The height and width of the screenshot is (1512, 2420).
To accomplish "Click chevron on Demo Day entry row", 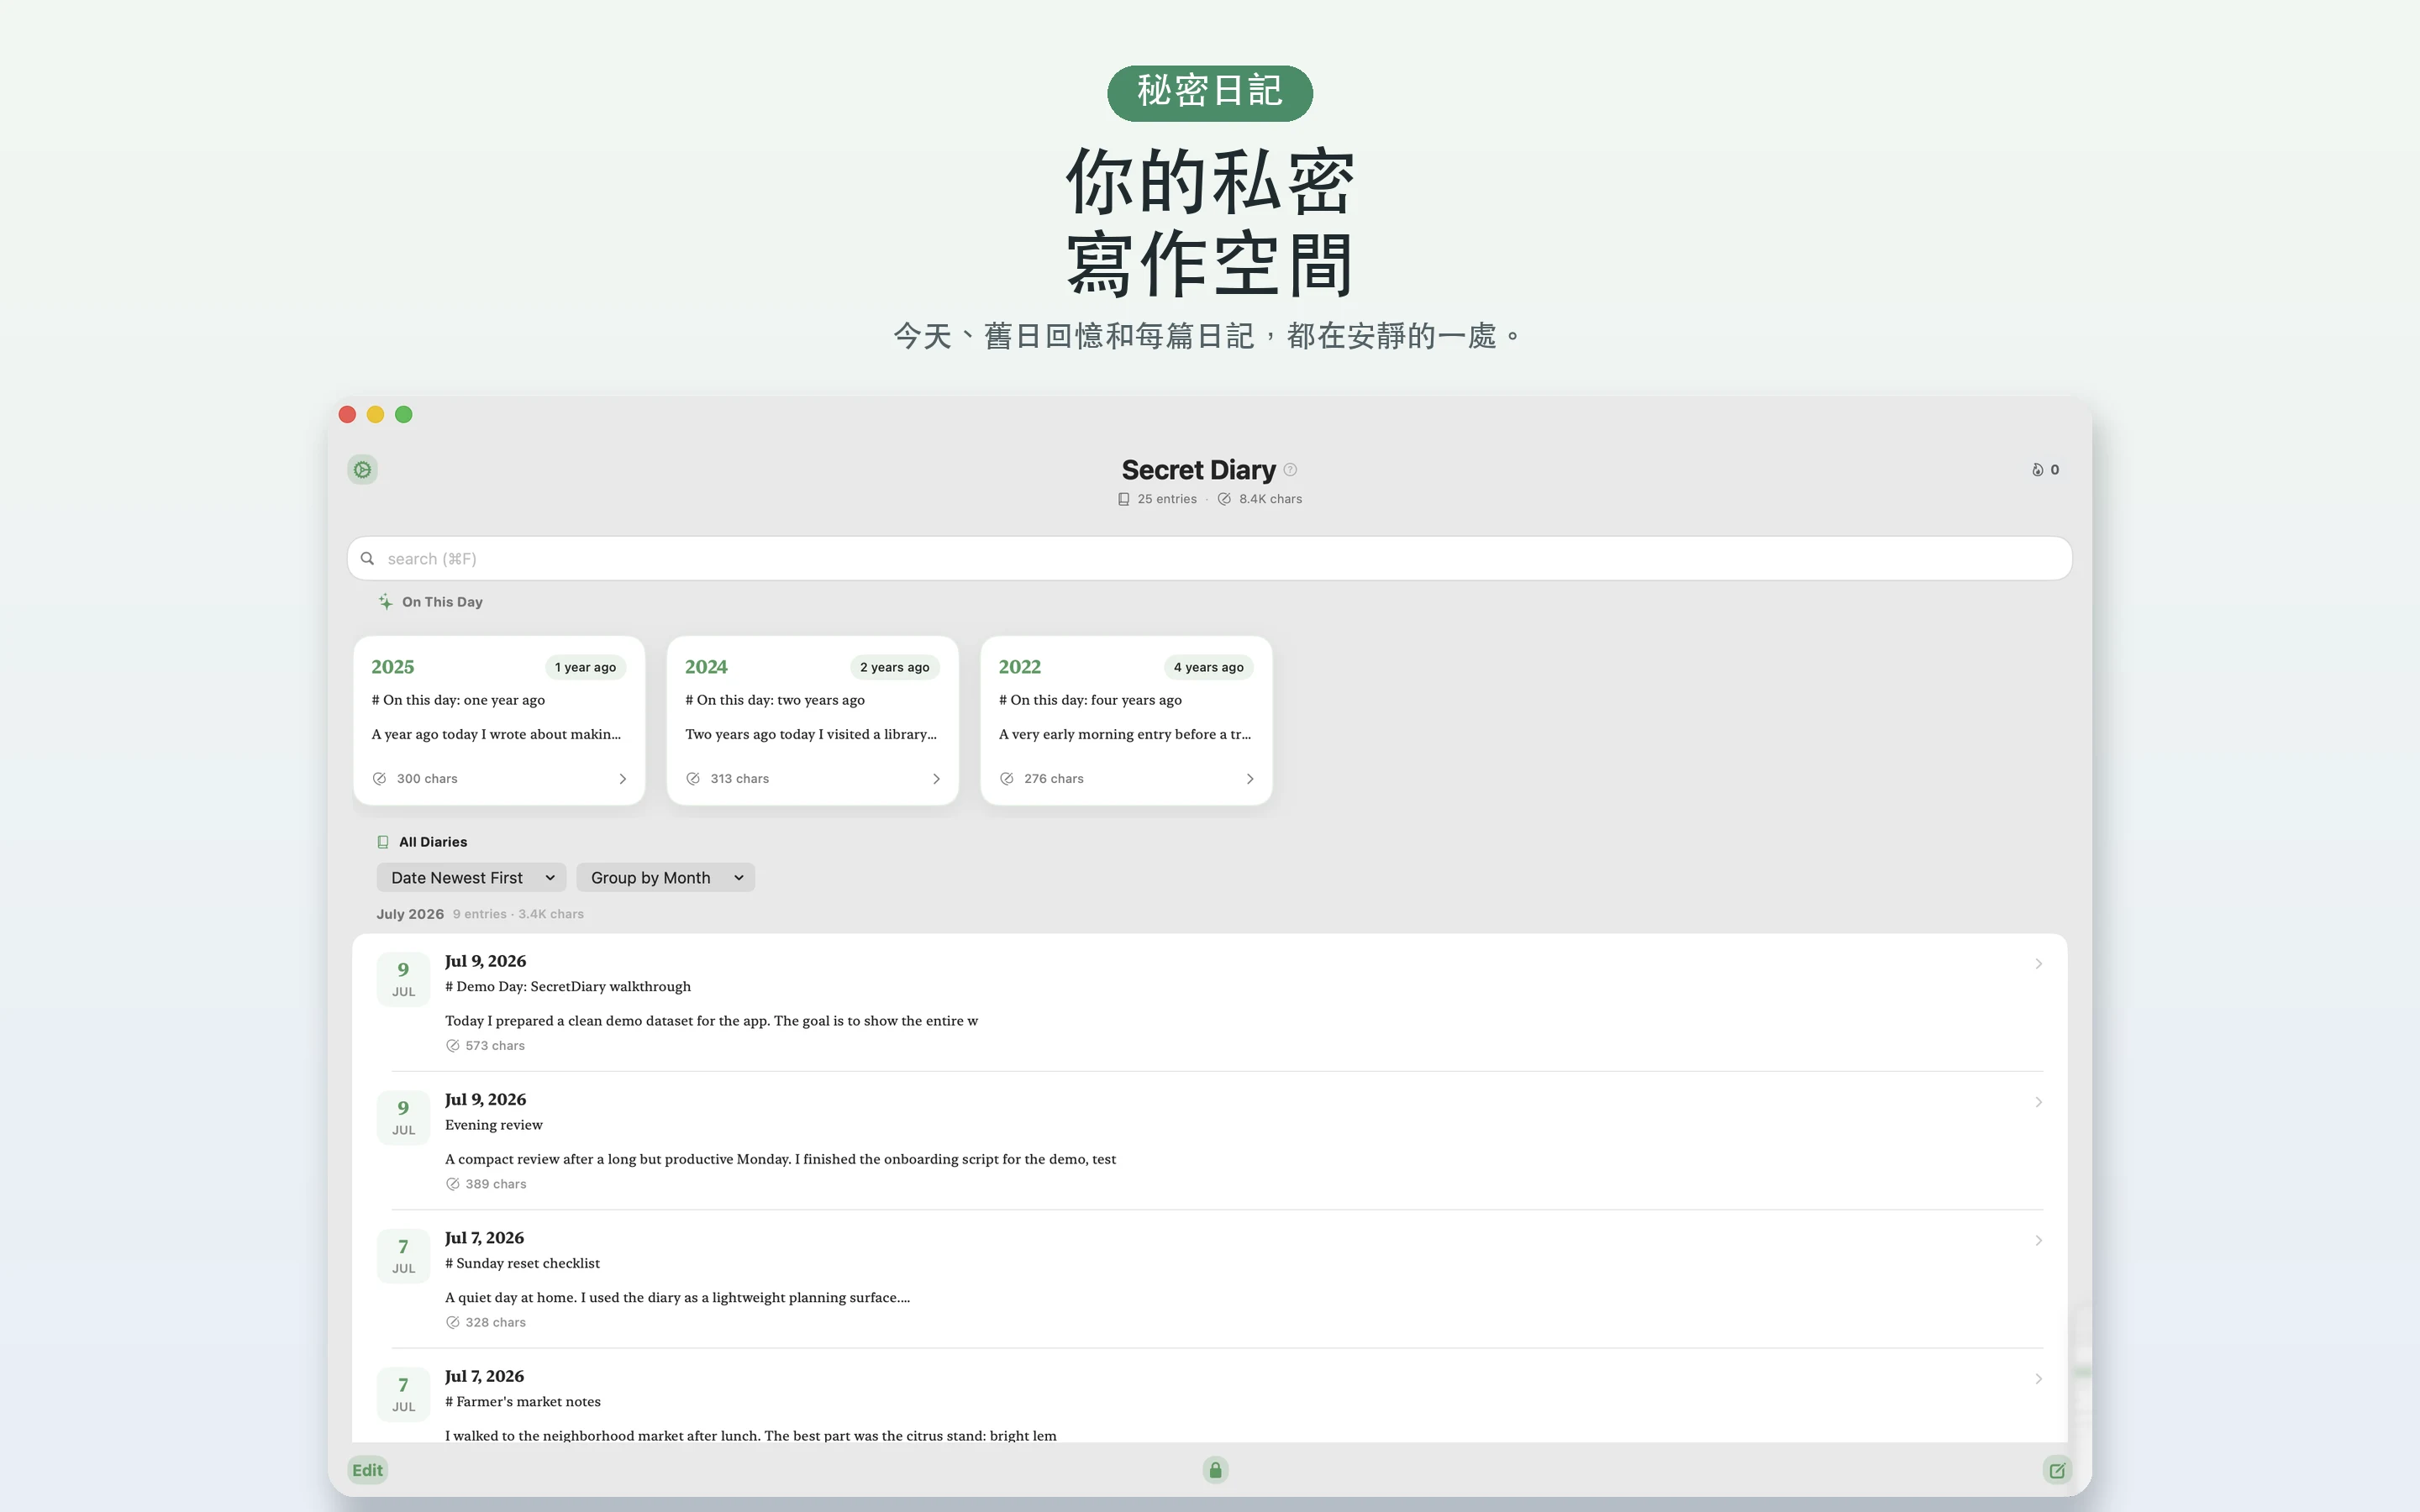I will pos(2038,964).
